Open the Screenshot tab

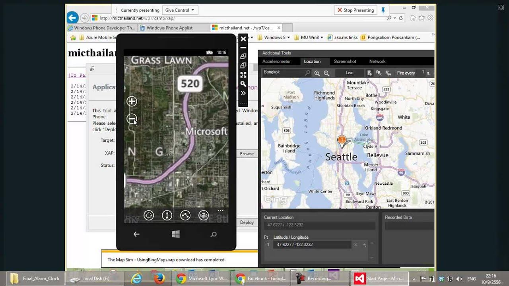click(345, 62)
